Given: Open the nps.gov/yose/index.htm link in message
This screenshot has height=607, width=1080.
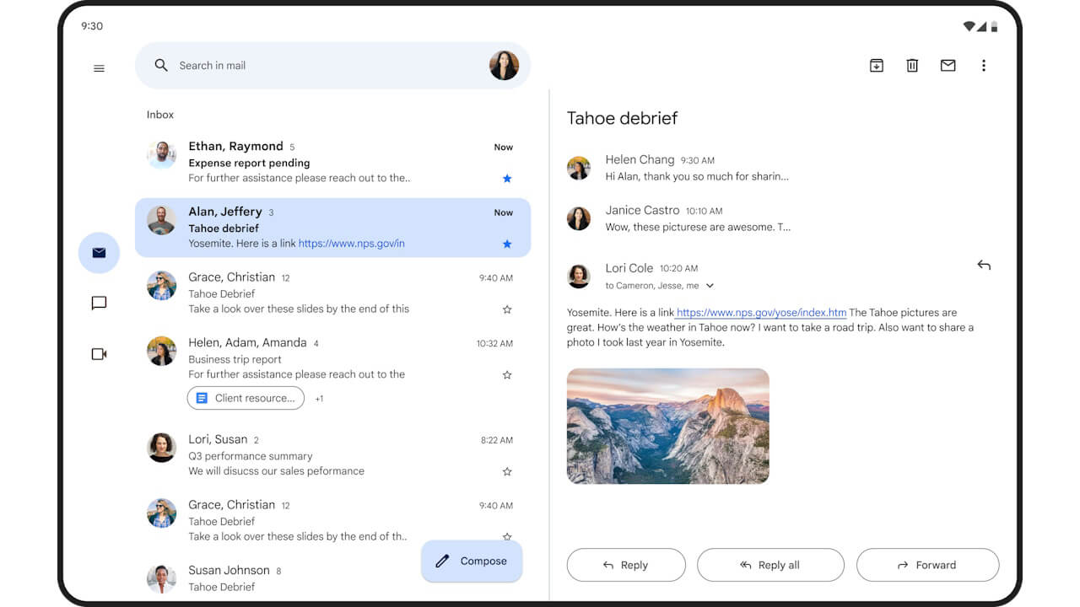Looking at the screenshot, I should click(762, 313).
